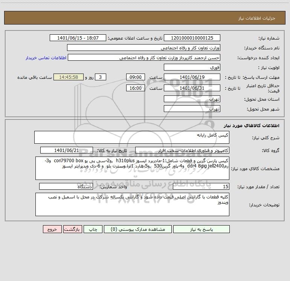The width and height of the screenshot is (290, 281).
Task: Click the پاسخ به نیاز button
Action: [x=201, y=229]
